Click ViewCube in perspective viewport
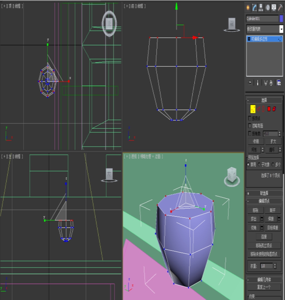The width and height of the screenshot is (285, 300). click(x=232, y=176)
